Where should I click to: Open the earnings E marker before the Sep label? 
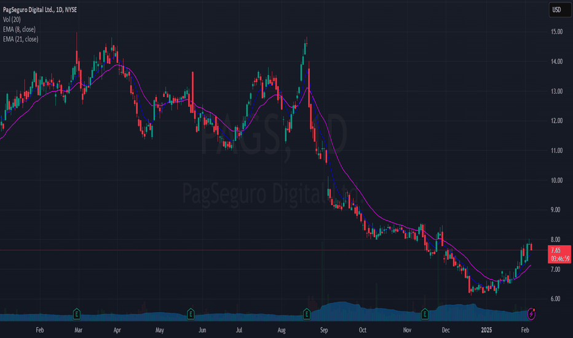(307, 313)
